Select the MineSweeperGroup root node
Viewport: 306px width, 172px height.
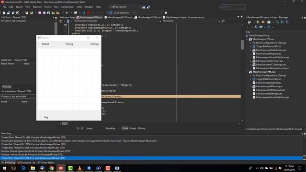point(259,35)
